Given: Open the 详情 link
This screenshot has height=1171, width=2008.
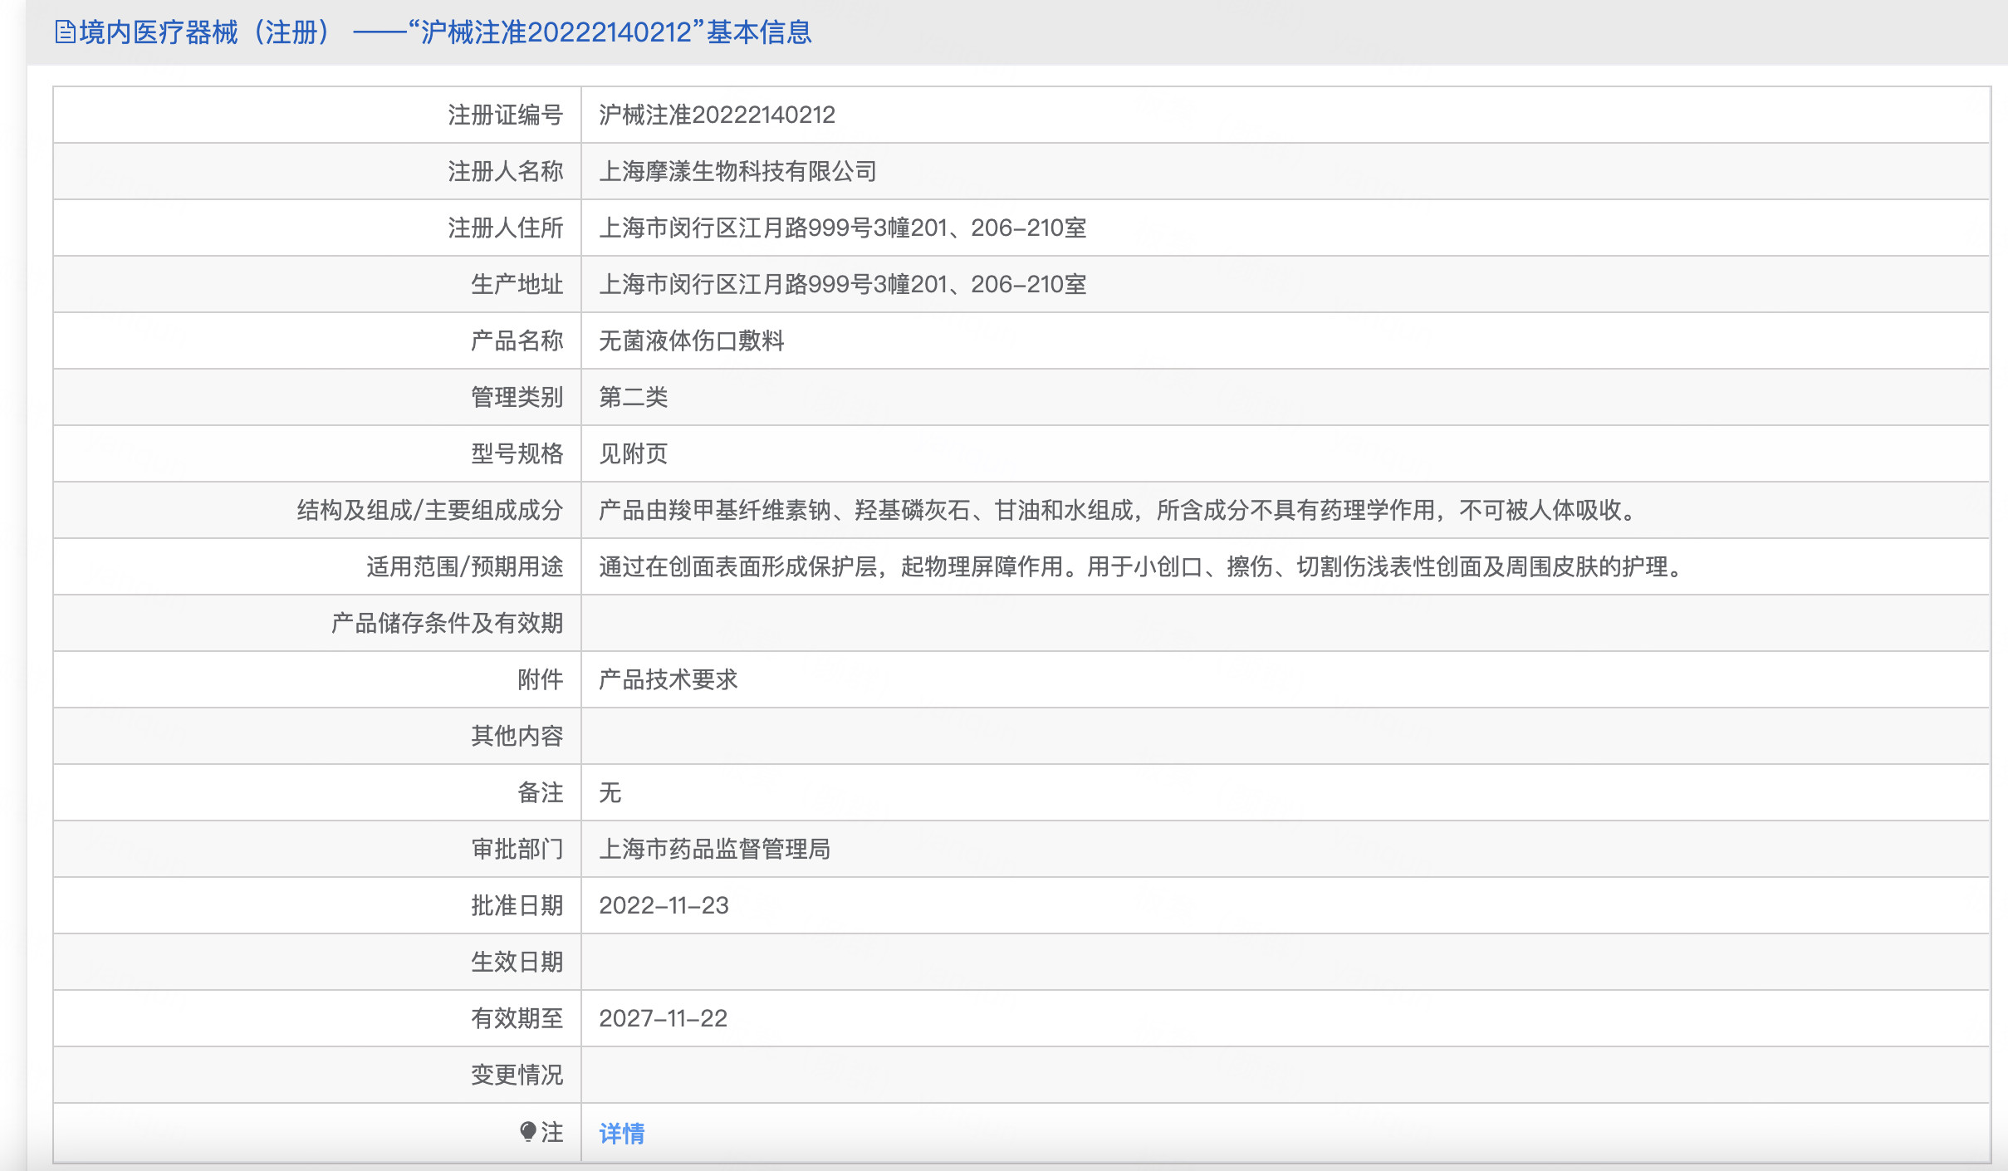Looking at the screenshot, I should coord(622,1133).
